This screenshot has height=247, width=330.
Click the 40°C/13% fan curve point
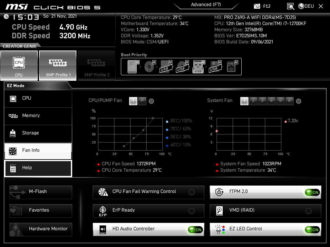pos(124,146)
